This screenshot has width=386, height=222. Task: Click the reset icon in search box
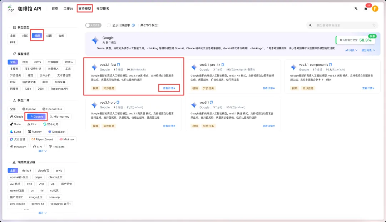pyautogui.click(x=374, y=25)
